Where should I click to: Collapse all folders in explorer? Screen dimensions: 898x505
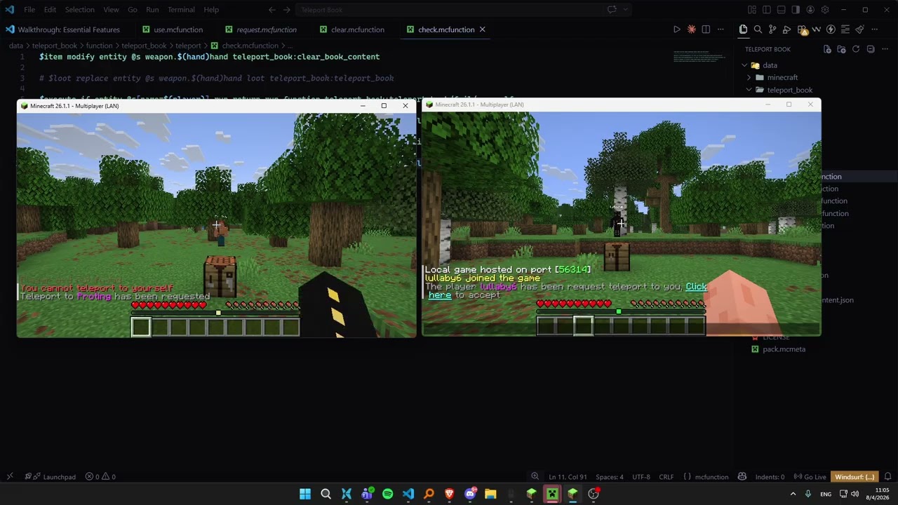(x=871, y=49)
